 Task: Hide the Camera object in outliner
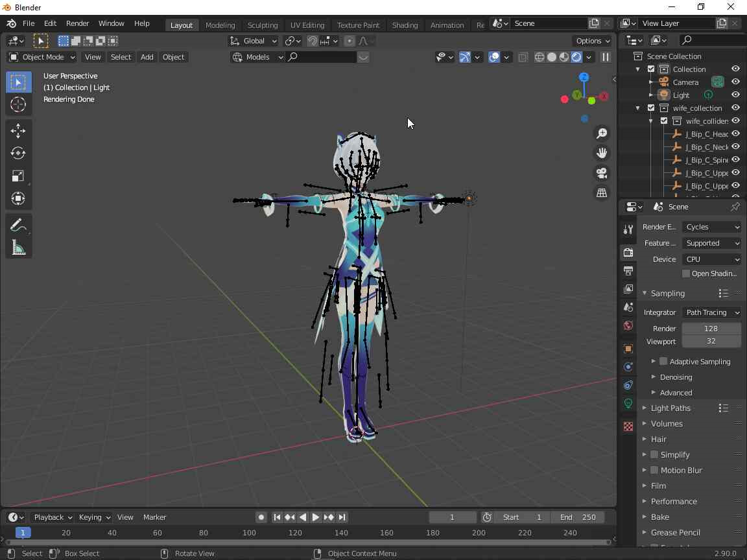coord(735,82)
